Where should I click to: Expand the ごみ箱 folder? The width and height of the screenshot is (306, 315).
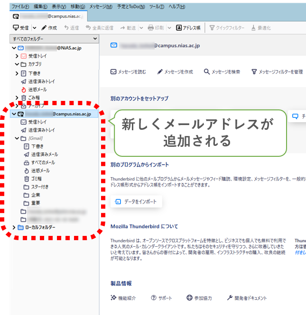pos(17,98)
